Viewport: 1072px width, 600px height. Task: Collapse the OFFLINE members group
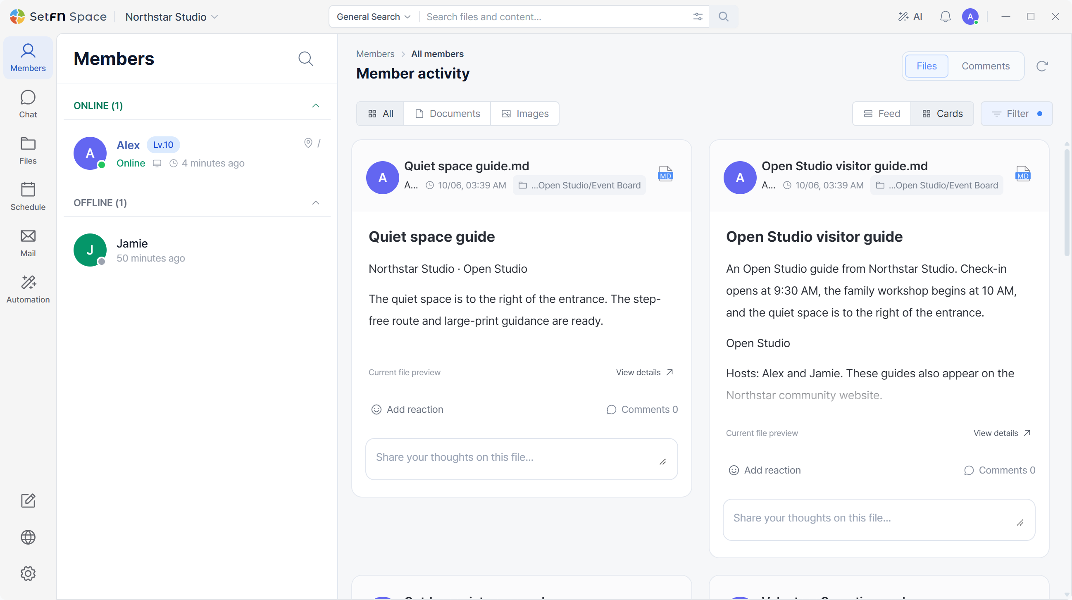[x=315, y=202]
